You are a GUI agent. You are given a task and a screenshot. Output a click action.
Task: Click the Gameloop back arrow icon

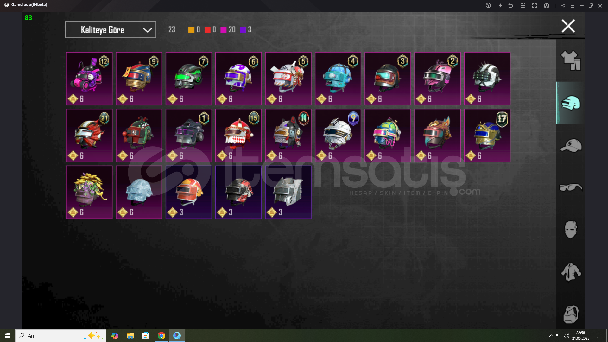click(x=511, y=5)
